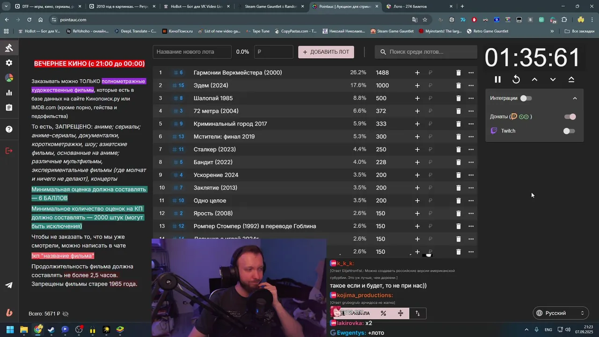Open the Extensions puzzle icon
The width and height of the screenshot is (599, 337).
tap(564, 20)
